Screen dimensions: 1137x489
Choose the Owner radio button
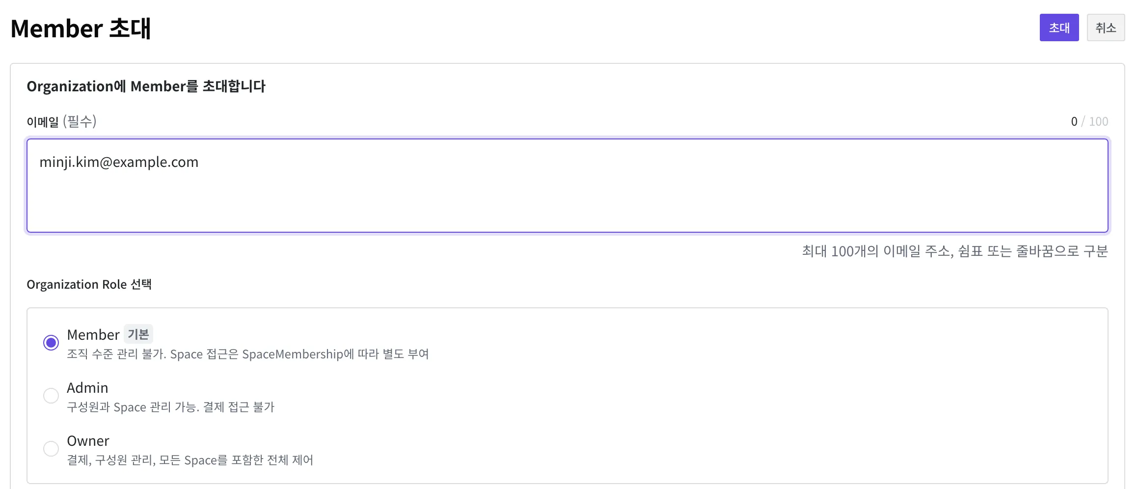51,449
